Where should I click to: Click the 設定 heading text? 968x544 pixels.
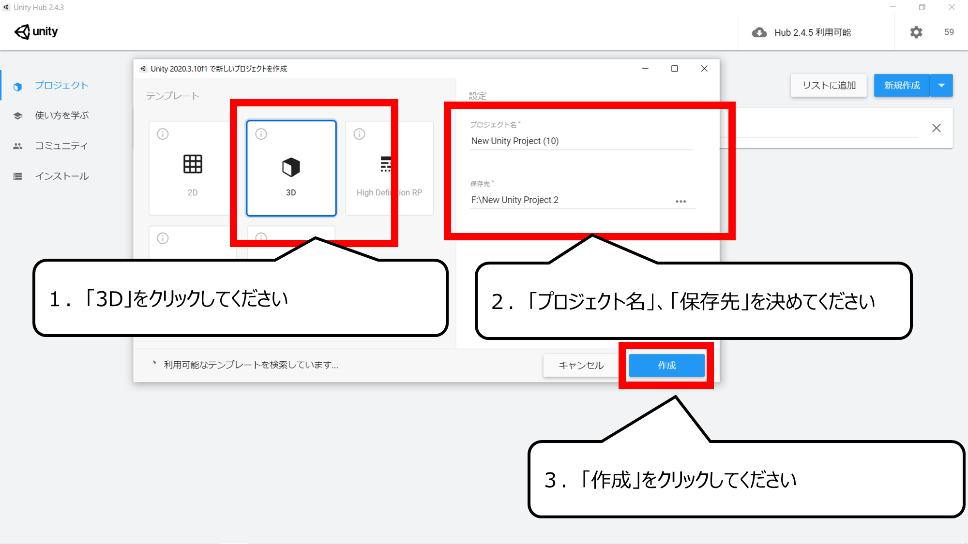478,96
